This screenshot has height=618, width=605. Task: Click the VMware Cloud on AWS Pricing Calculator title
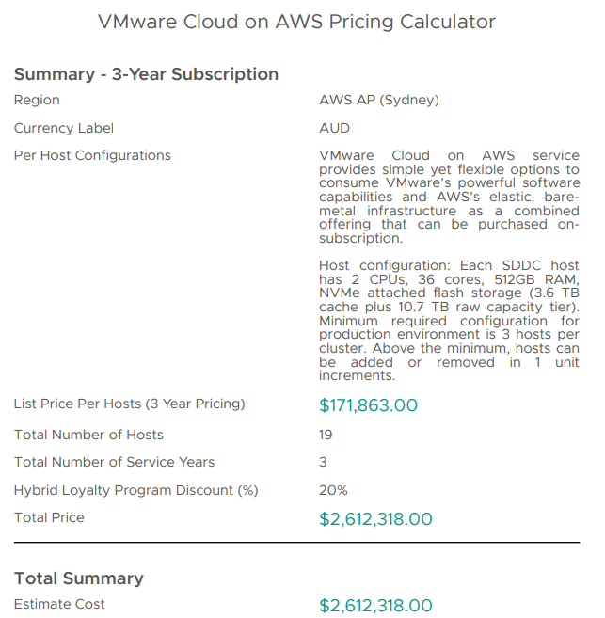pos(296,22)
